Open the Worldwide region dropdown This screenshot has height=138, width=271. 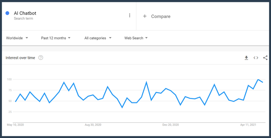click(17, 38)
